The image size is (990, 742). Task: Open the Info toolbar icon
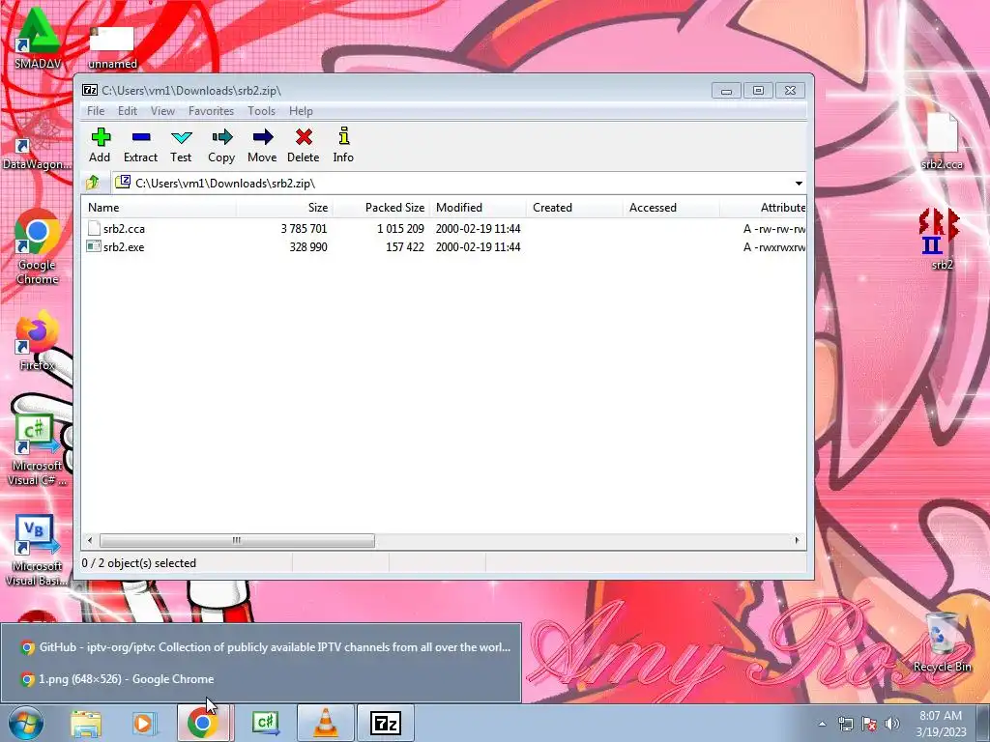[x=343, y=145]
